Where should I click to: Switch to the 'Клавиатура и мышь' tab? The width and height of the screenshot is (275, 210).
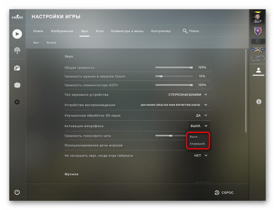pyautogui.click(x=127, y=31)
